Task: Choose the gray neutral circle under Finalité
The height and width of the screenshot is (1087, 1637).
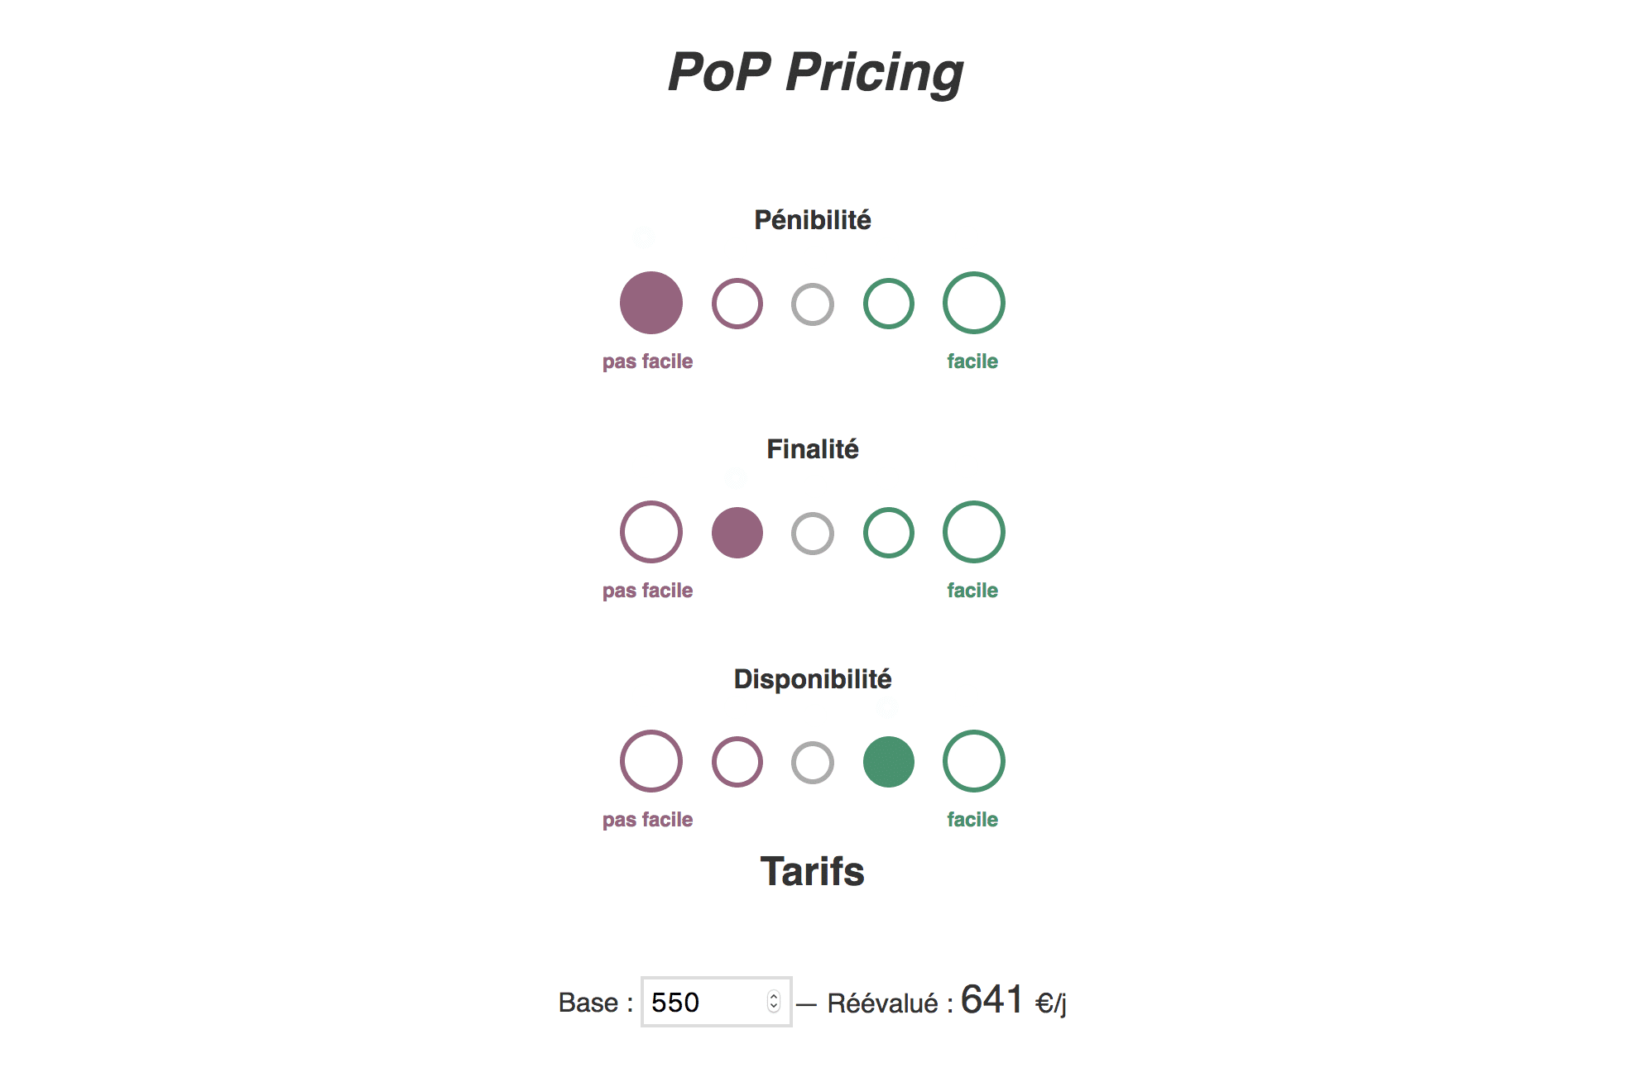Action: (813, 534)
